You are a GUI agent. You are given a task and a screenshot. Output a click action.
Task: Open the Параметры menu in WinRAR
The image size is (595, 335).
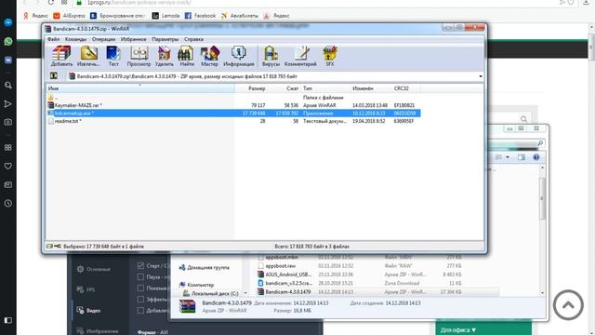(165, 39)
